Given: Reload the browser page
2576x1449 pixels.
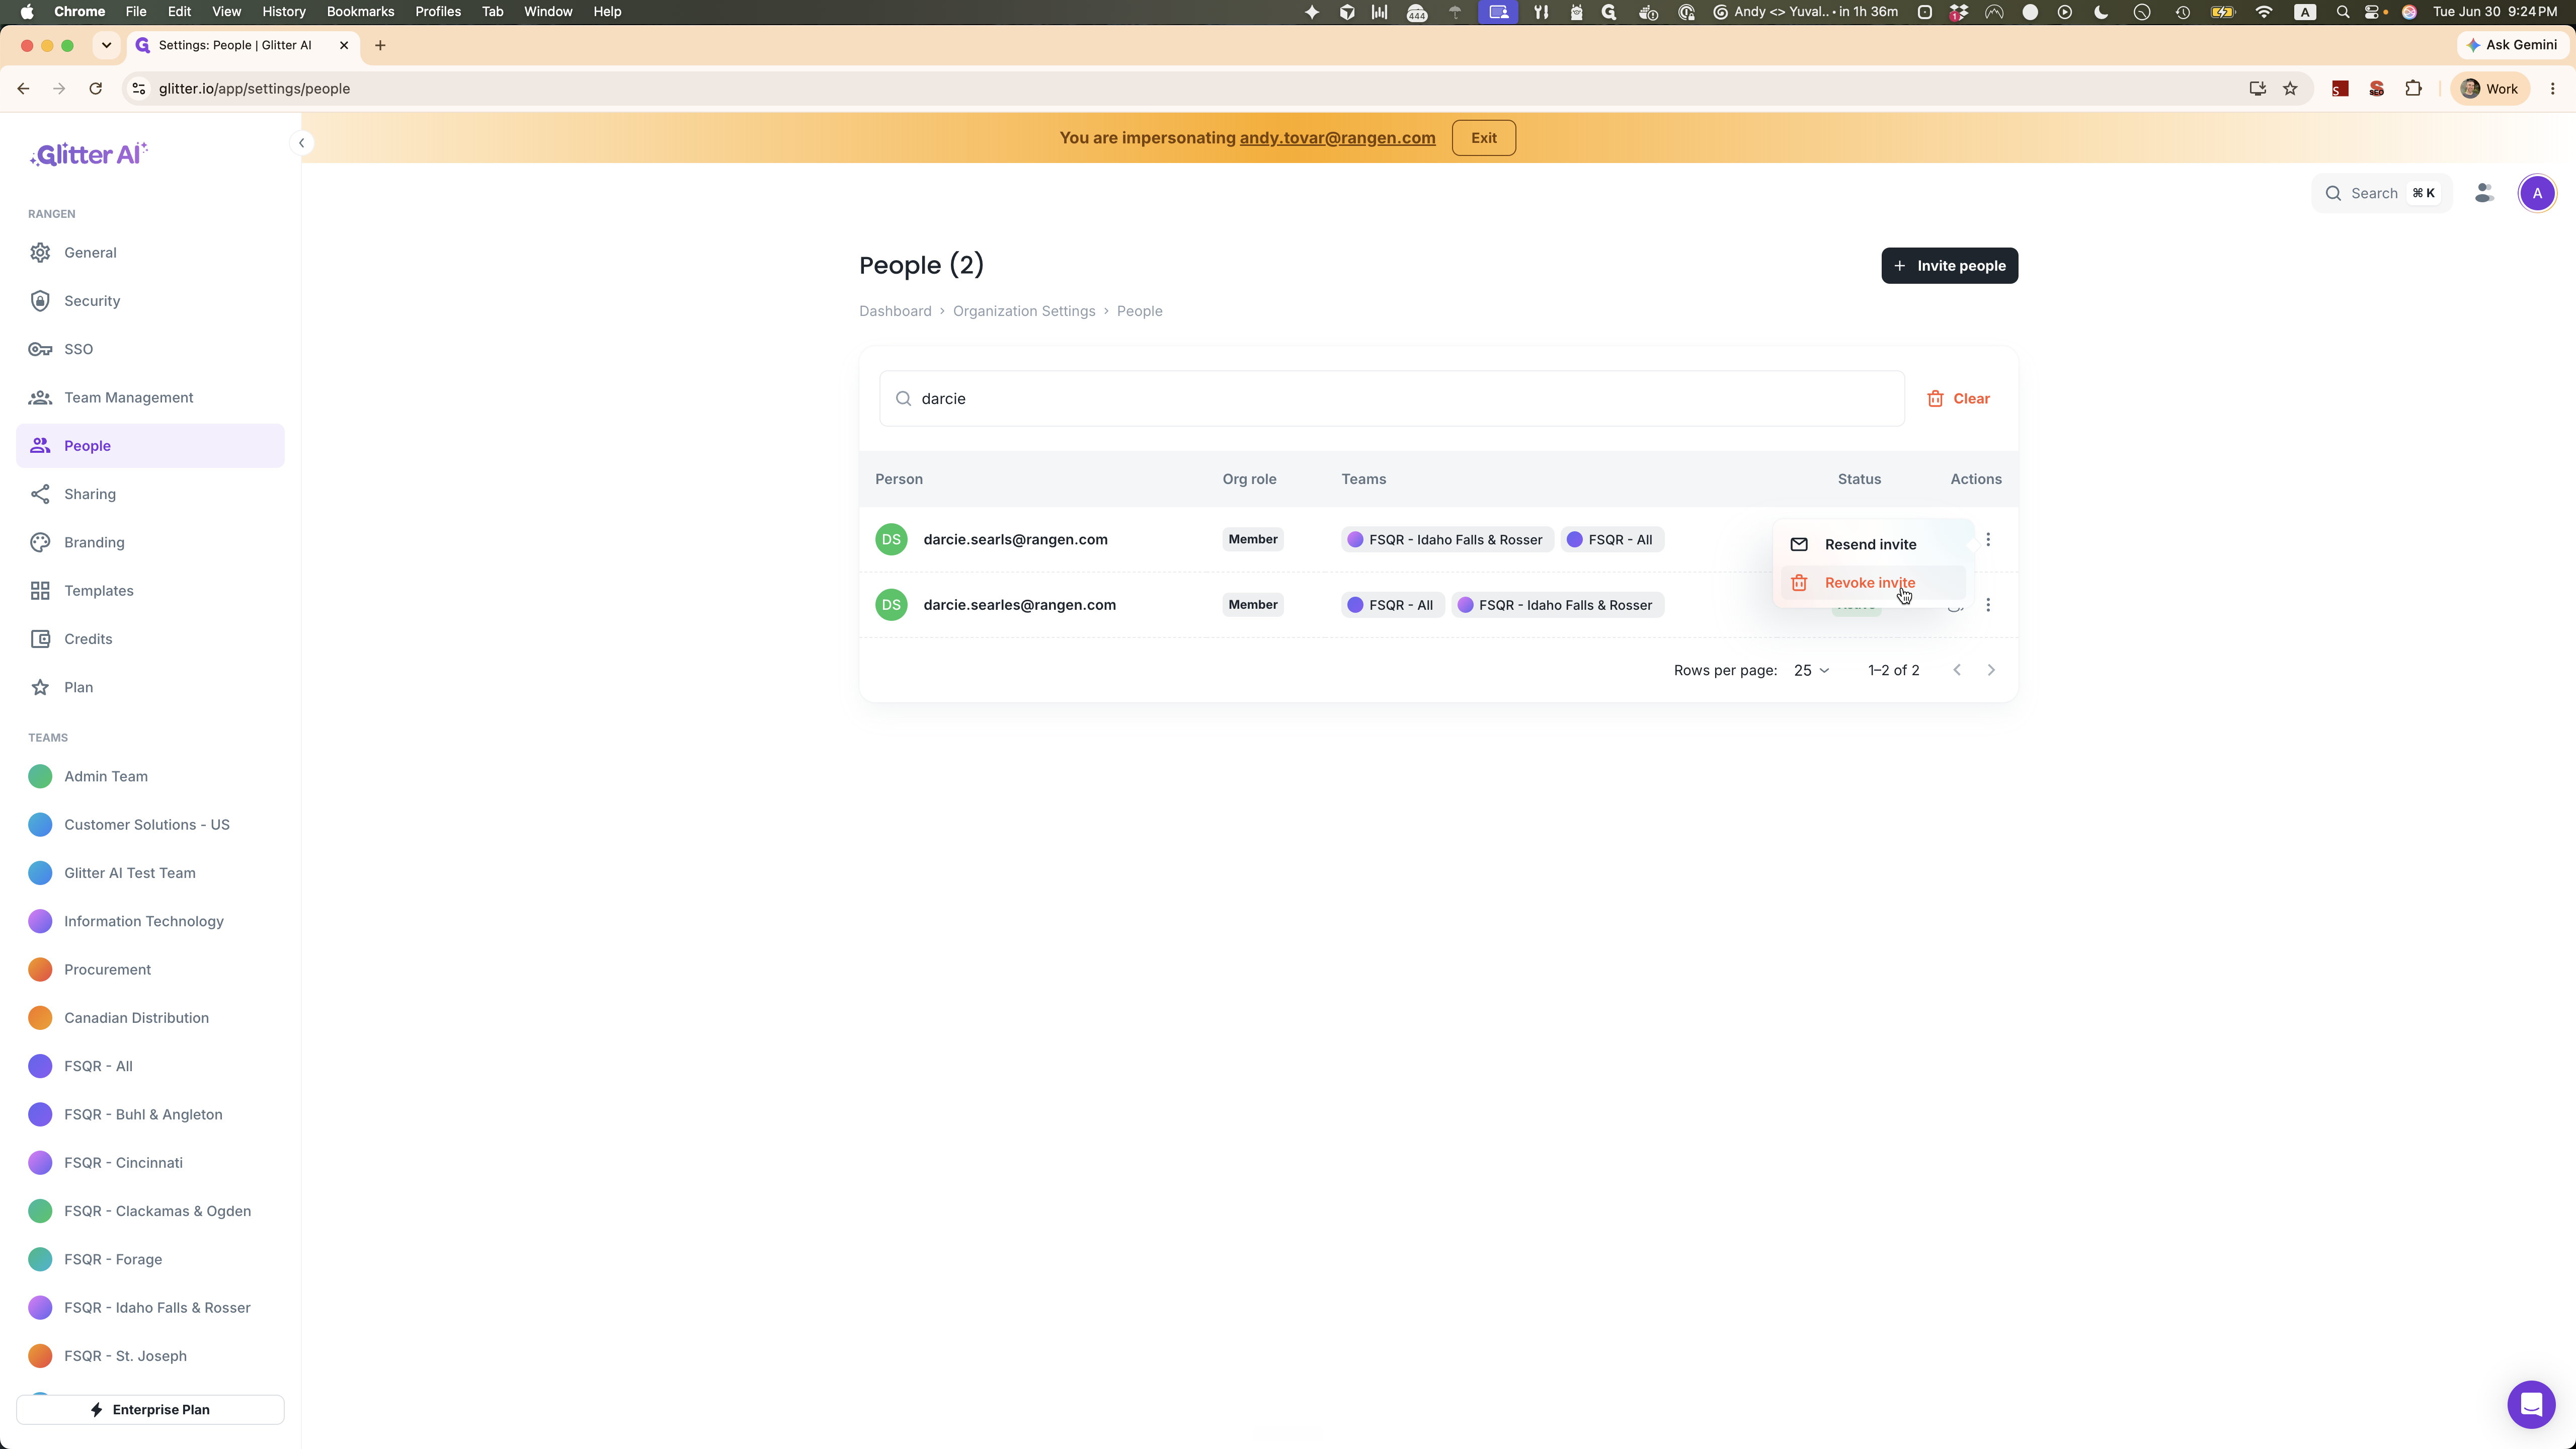Looking at the screenshot, I should click(95, 89).
